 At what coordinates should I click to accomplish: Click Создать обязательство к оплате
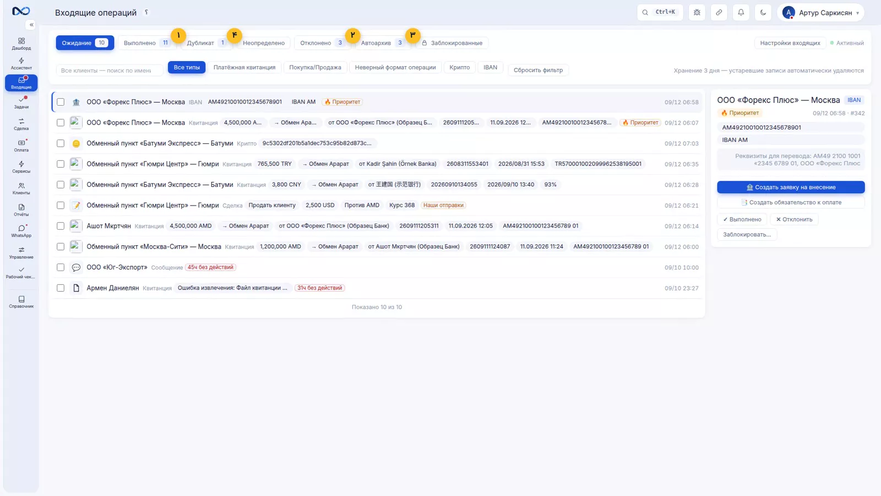pyautogui.click(x=791, y=202)
